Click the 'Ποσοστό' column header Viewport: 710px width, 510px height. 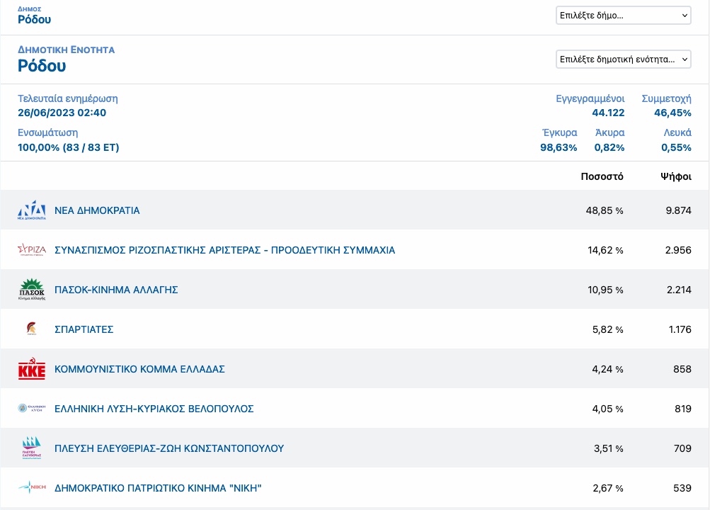point(602,176)
